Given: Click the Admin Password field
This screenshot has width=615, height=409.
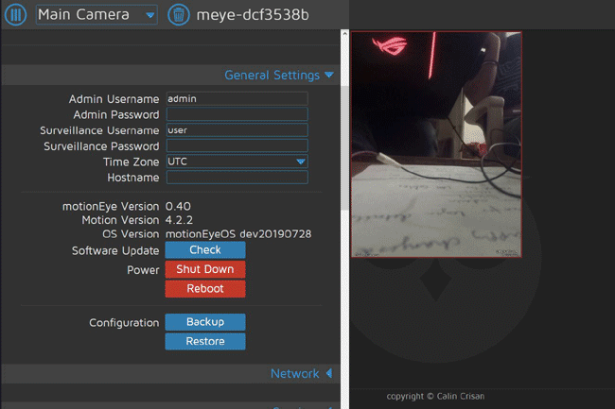Looking at the screenshot, I should [x=237, y=114].
